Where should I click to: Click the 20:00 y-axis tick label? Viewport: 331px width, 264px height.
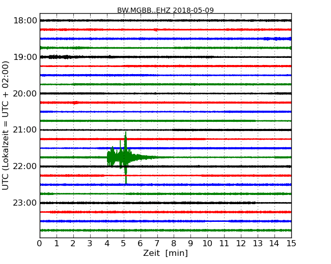25,93
